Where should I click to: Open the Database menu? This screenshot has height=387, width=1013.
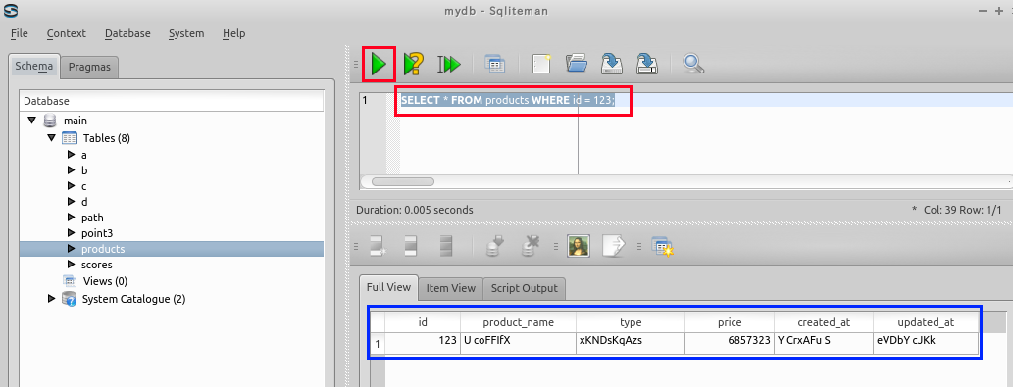click(127, 33)
